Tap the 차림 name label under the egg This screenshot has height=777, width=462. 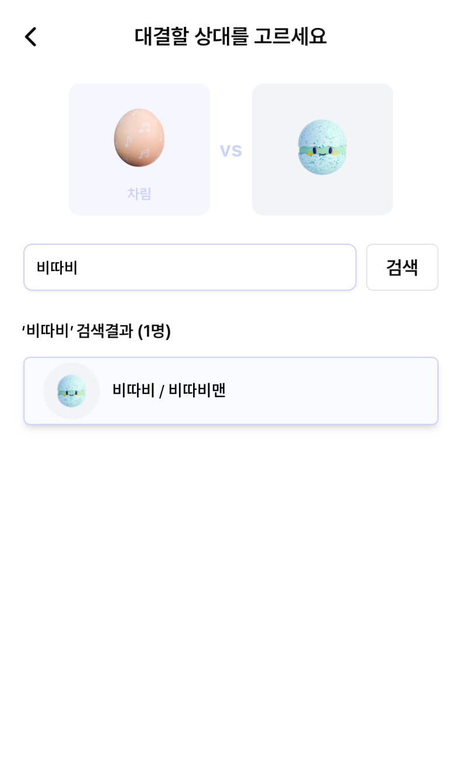[139, 193]
